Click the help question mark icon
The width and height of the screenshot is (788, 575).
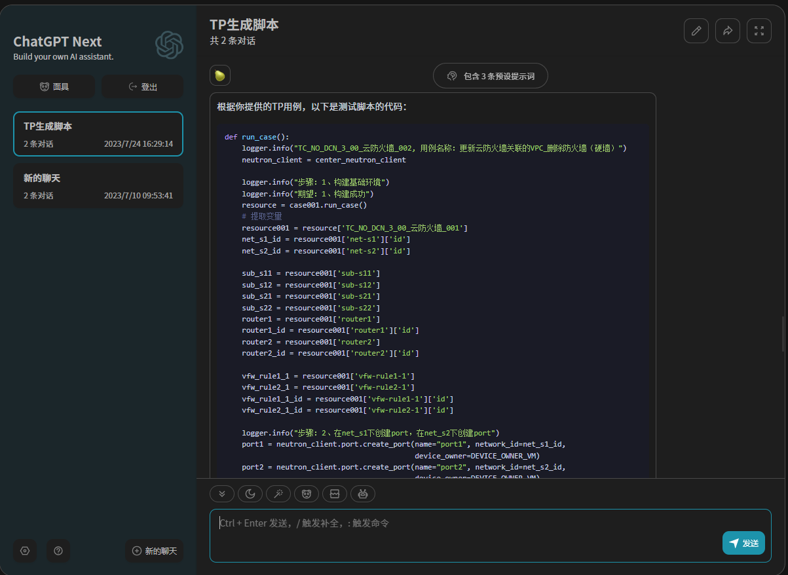(x=58, y=551)
